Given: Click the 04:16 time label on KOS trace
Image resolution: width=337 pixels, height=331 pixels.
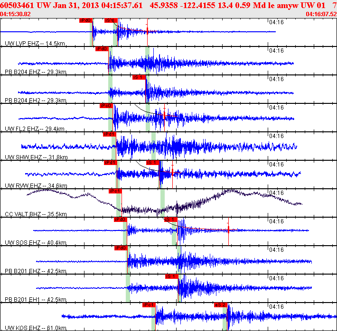Looking at the screenshot, I should coord(276,307).
